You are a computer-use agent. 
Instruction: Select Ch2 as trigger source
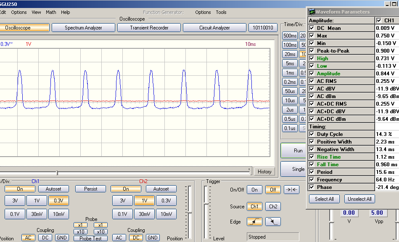coord(273,207)
